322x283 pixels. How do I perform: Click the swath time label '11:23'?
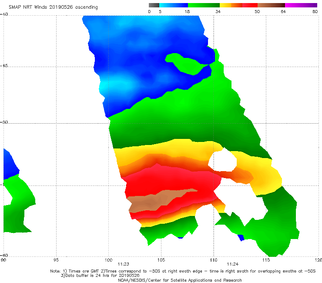point(123,264)
